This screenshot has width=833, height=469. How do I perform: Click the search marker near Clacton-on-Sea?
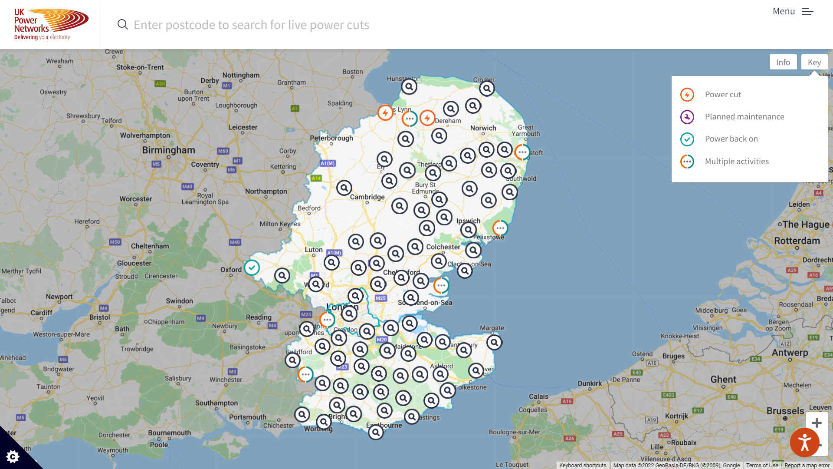tap(465, 271)
